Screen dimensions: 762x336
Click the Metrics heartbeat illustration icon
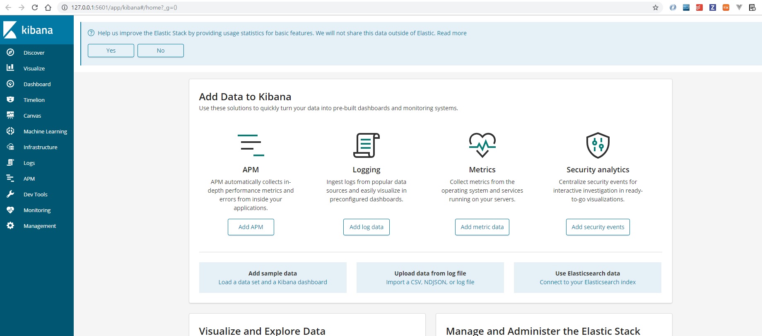click(482, 145)
